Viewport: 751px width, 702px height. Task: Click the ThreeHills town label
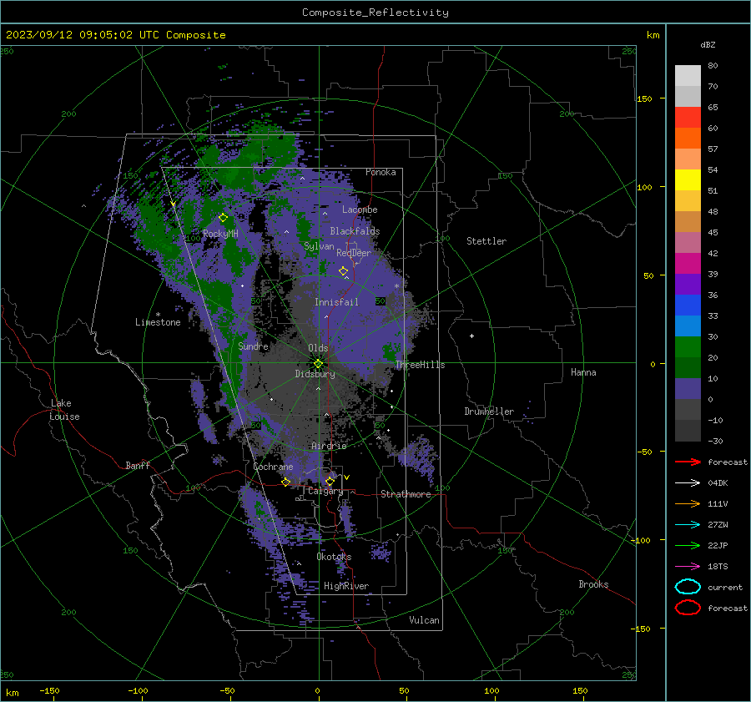(420, 365)
